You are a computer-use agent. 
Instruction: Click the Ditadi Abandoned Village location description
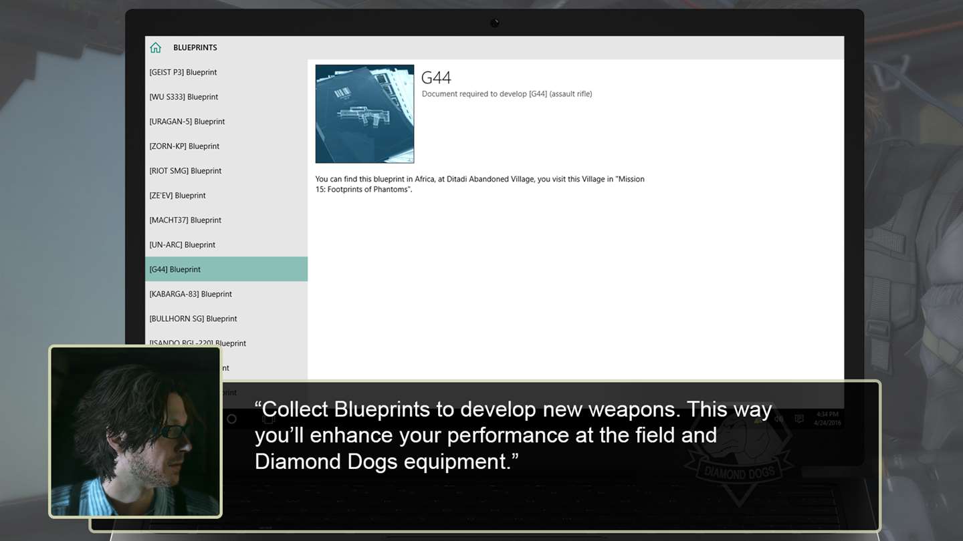coord(480,184)
